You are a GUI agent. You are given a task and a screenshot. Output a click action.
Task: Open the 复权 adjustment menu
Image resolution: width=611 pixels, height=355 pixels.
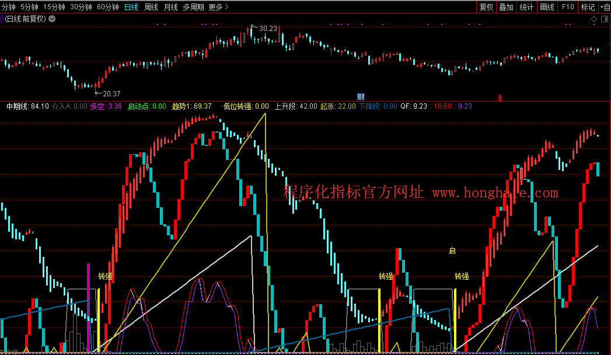[486, 7]
